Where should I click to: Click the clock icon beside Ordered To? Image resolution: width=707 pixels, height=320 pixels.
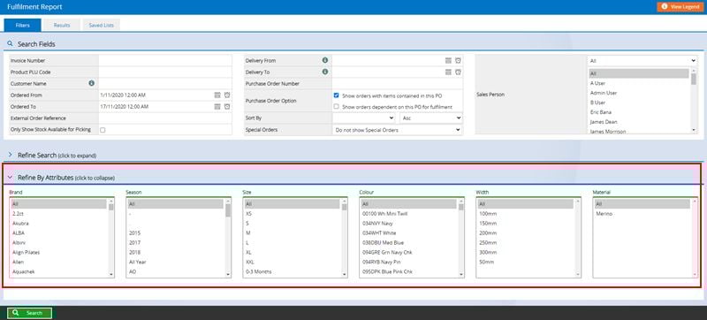(227, 107)
